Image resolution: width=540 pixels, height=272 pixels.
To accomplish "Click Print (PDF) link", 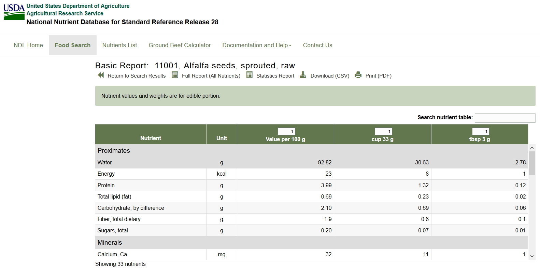I will (x=378, y=76).
